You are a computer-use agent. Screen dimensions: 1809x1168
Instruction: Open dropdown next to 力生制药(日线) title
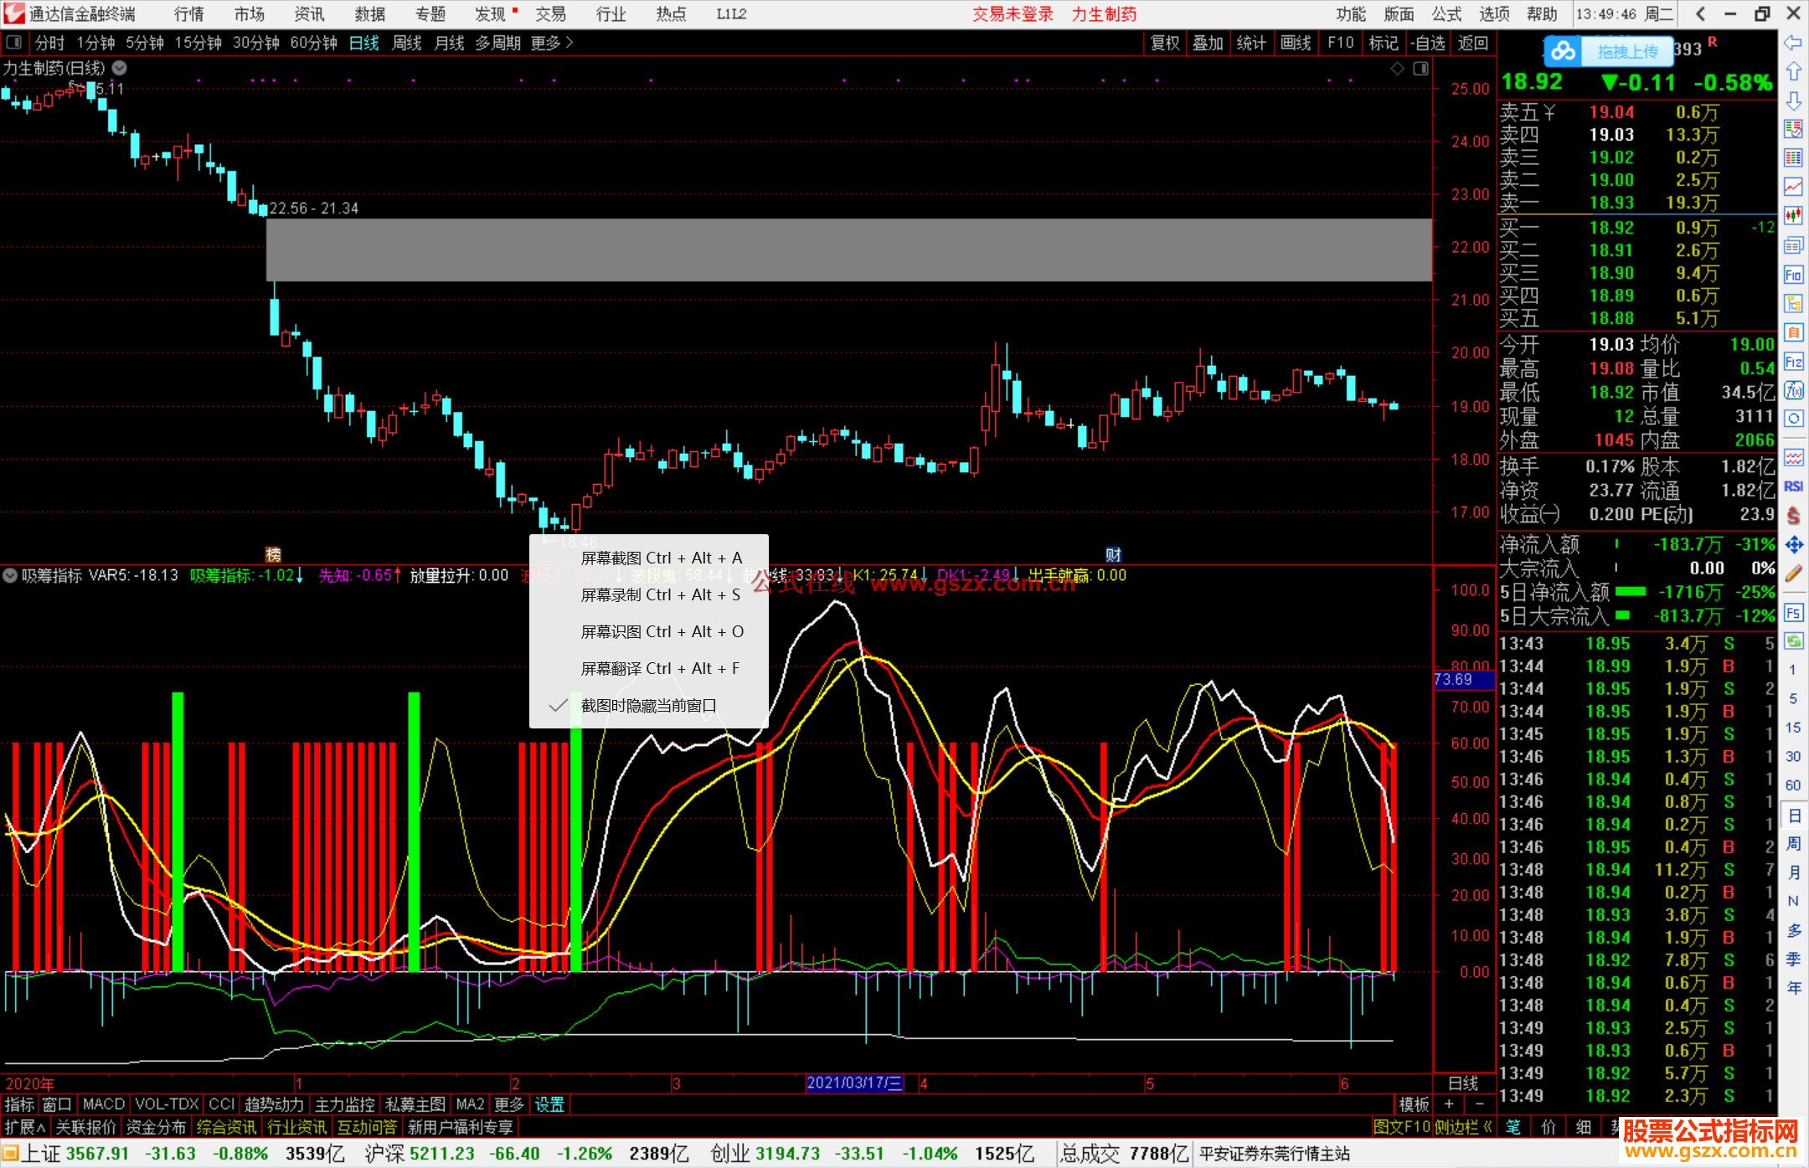coord(120,68)
